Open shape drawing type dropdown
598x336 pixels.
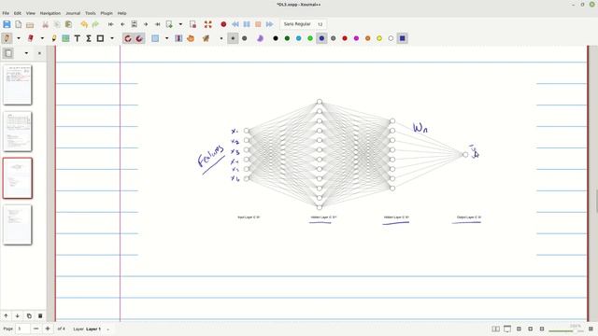click(x=112, y=38)
